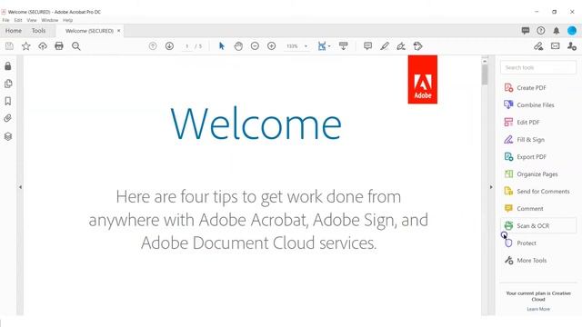The image size is (582, 327).
Task: Click the read mode scrolling icon
Action: click(344, 46)
